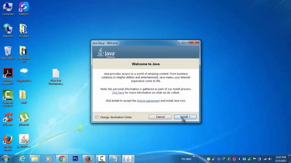Select the New Text Document file icon
This screenshot has height=163, width=291.
point(56,77)
